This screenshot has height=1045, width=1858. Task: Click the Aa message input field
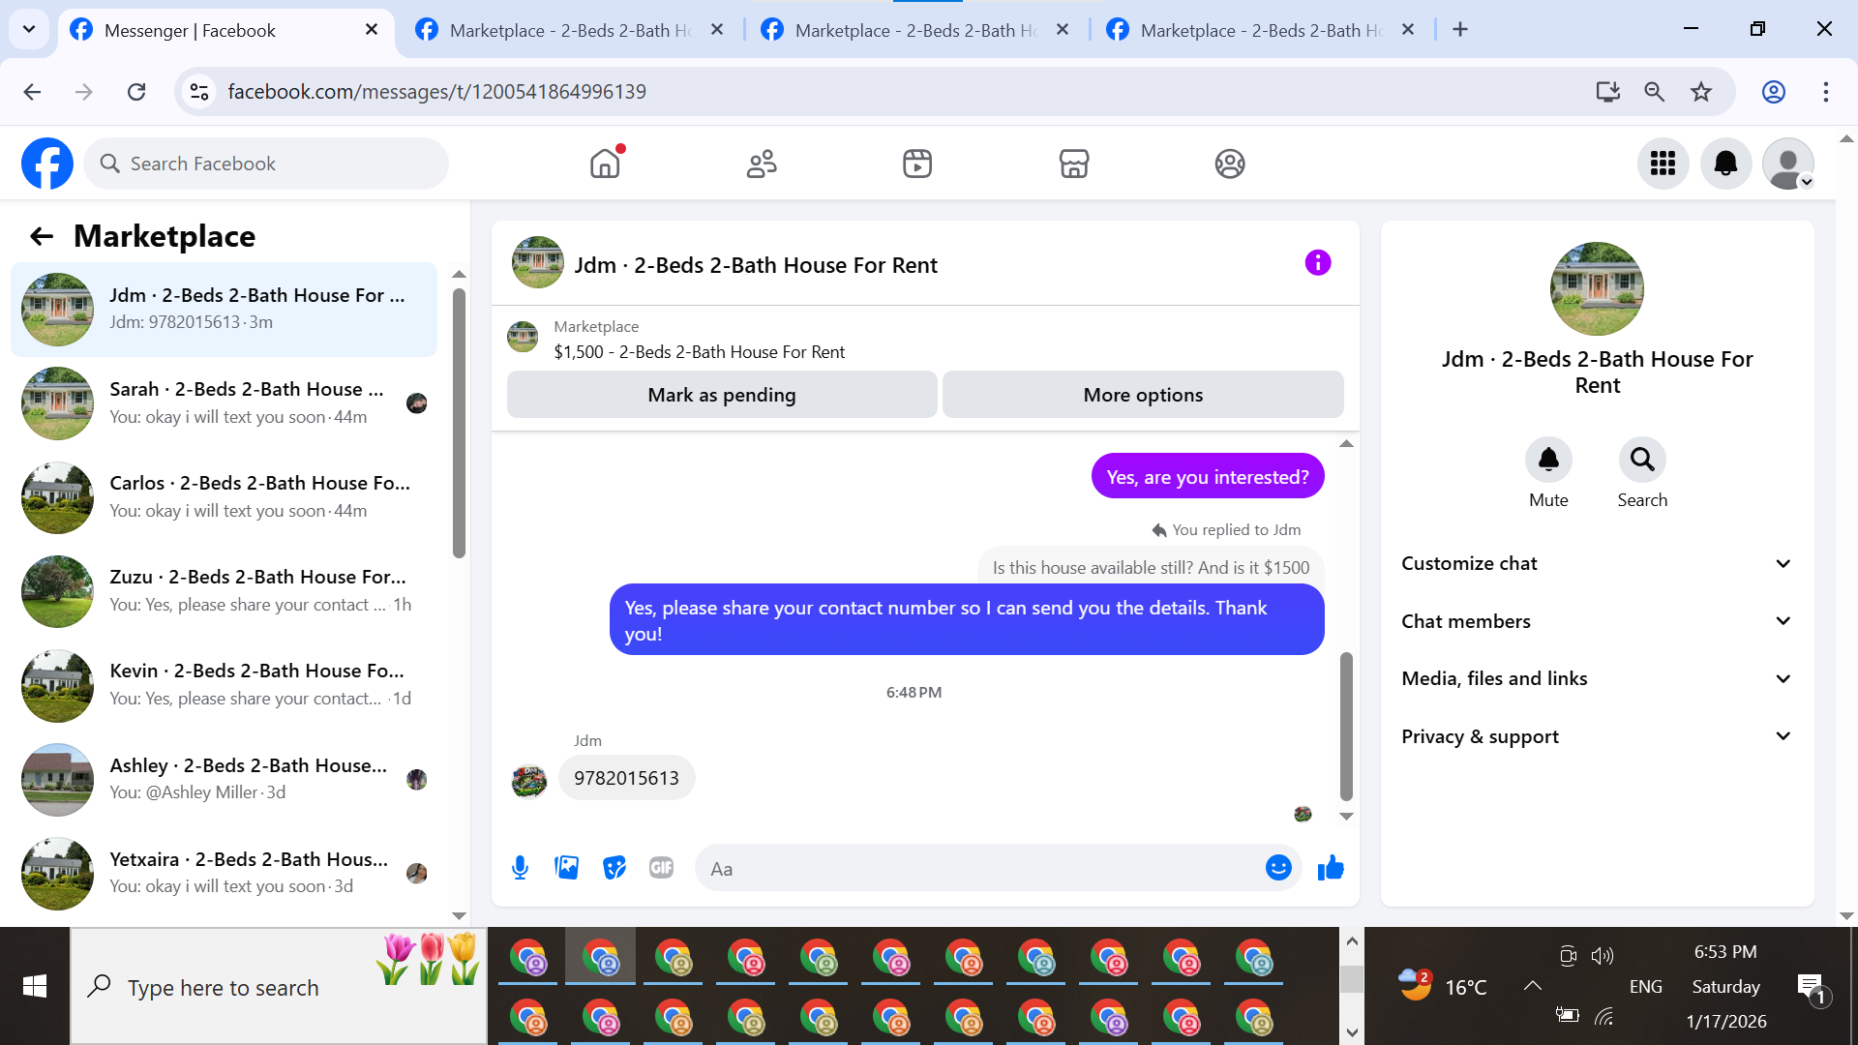tap(977, 869)
